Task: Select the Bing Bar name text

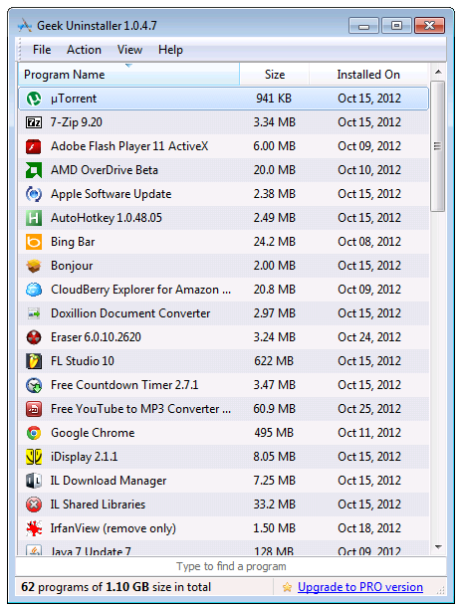Action: [73, 242]
